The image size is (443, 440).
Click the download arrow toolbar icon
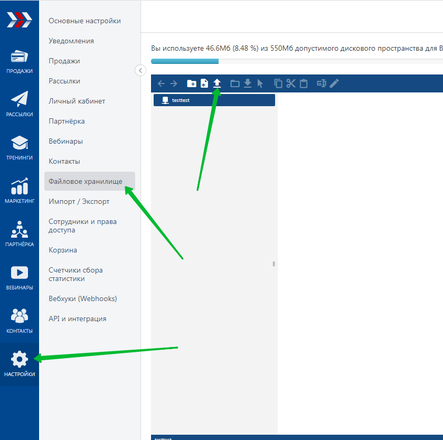coord(247,83)
